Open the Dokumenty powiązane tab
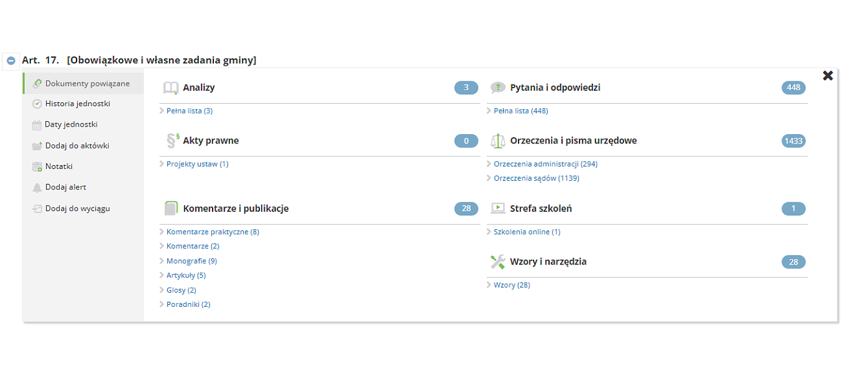The image size is (853, 377). click(x=87, y=83)
